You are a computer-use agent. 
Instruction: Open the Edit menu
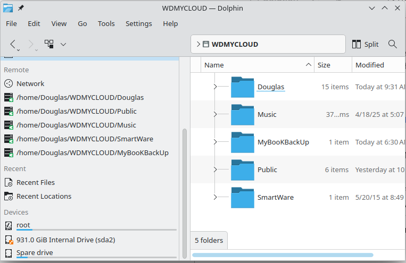pos(34,23)
